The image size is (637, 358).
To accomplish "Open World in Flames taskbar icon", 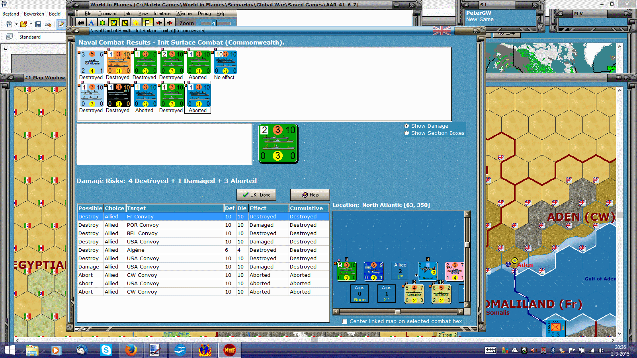I will tap(230, 350).
